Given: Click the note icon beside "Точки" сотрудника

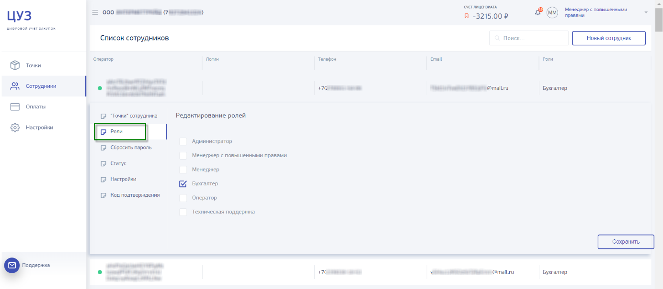Looking at the screenshot, I should pyautogui.click(x=103, y=116).
